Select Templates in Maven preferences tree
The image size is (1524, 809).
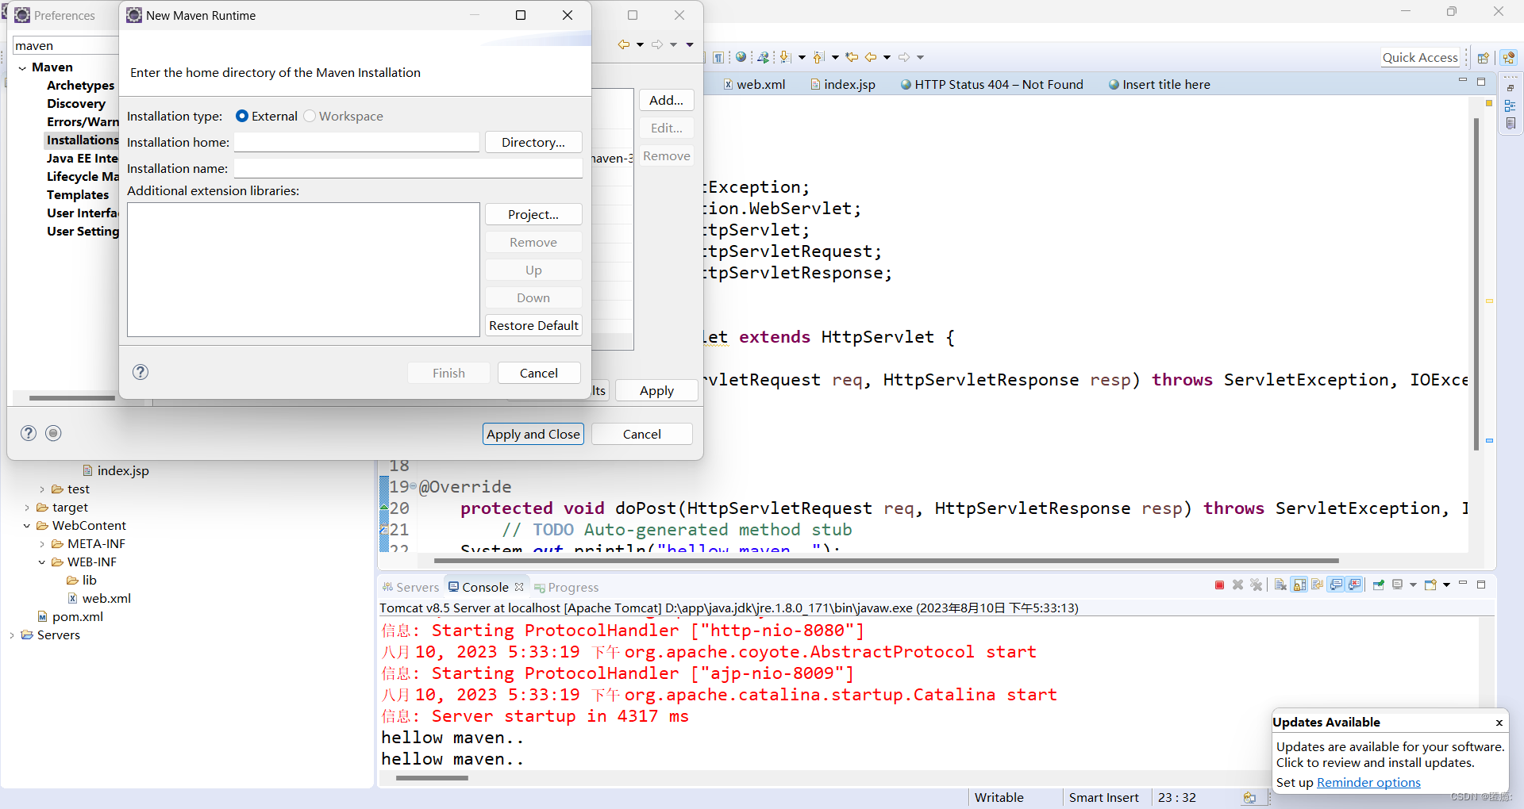(78, 194)
